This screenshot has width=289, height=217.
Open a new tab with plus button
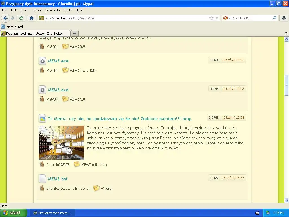coord(75,33)
